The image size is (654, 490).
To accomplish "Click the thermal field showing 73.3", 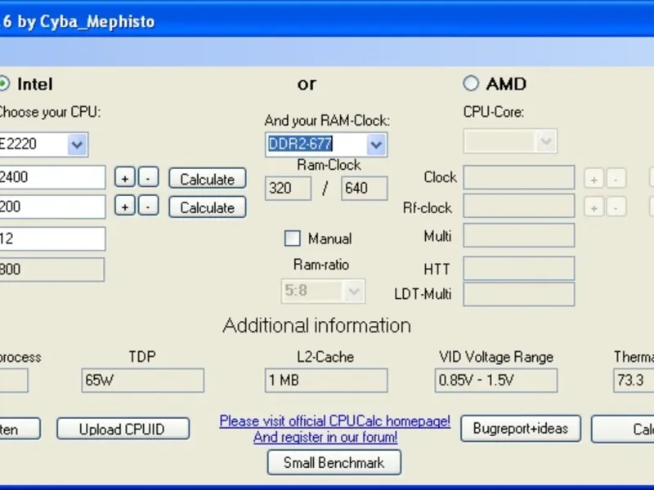I will (634, 381).
